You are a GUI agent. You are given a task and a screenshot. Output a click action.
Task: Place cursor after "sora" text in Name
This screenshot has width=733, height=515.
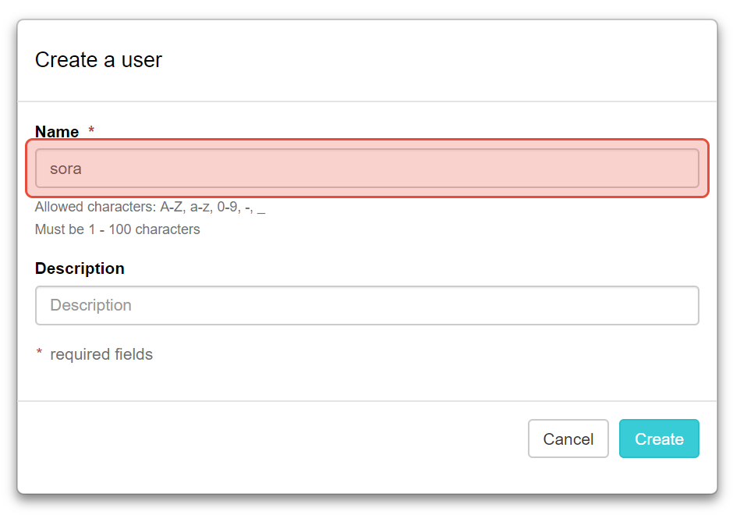[x=83, y=169]
